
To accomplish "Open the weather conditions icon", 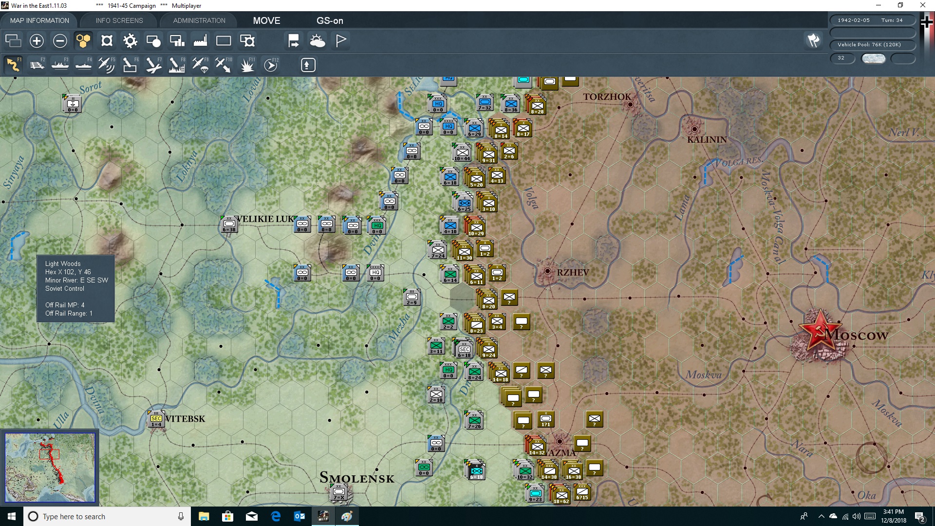I will tap(318, 41).
